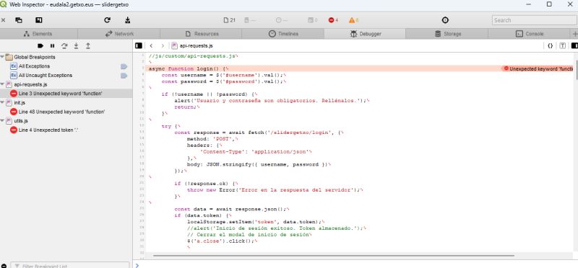Switch to the Network tab
This screenshot has height=268, width=578.
point(119,34)
